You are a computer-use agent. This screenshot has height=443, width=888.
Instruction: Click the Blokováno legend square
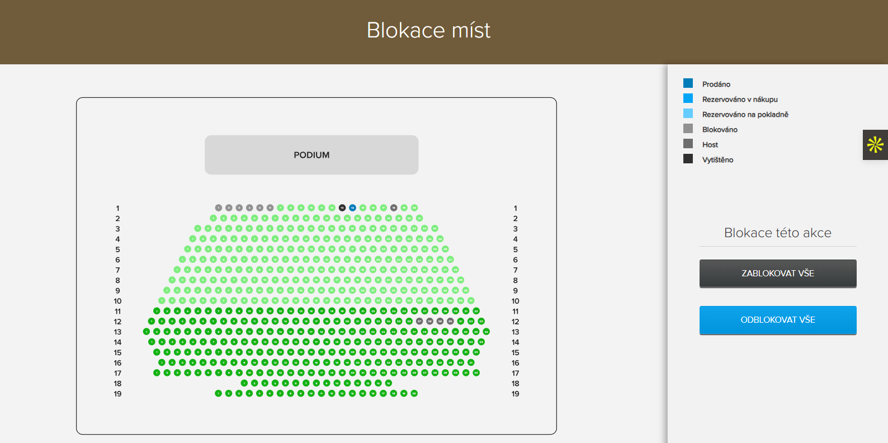[x=688, y=128]
